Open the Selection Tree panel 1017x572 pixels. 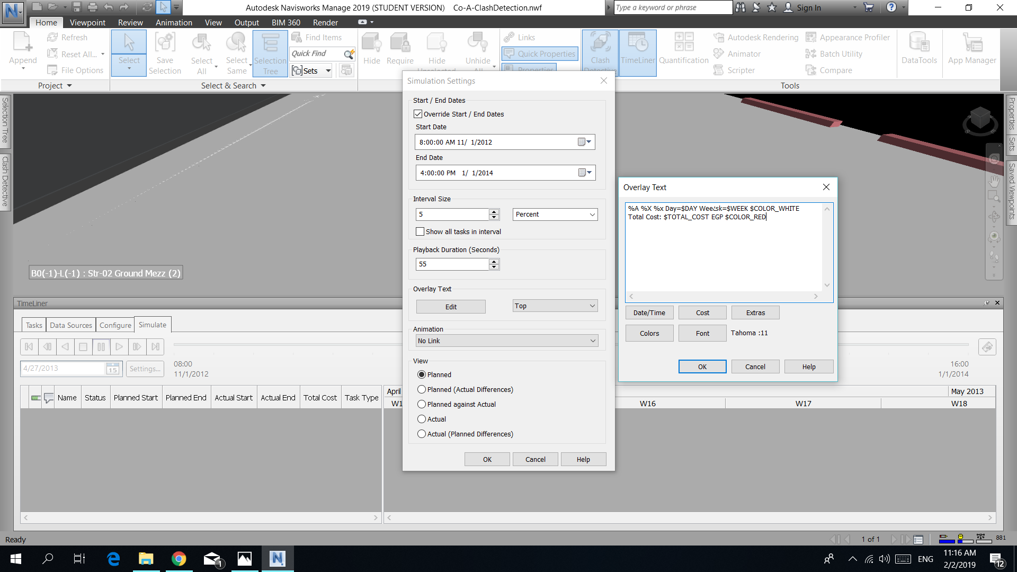(270, 52)
